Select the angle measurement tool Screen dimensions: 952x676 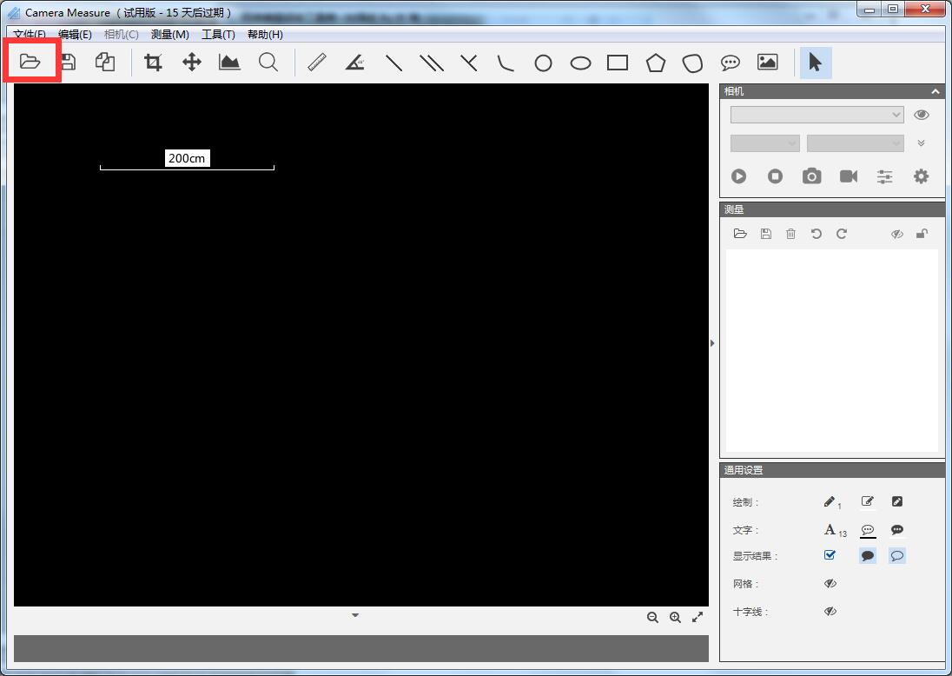[x=354, y=63]
